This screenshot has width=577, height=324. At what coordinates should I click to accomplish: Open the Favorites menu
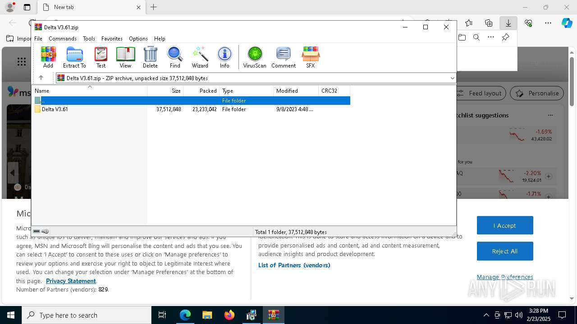112,39
